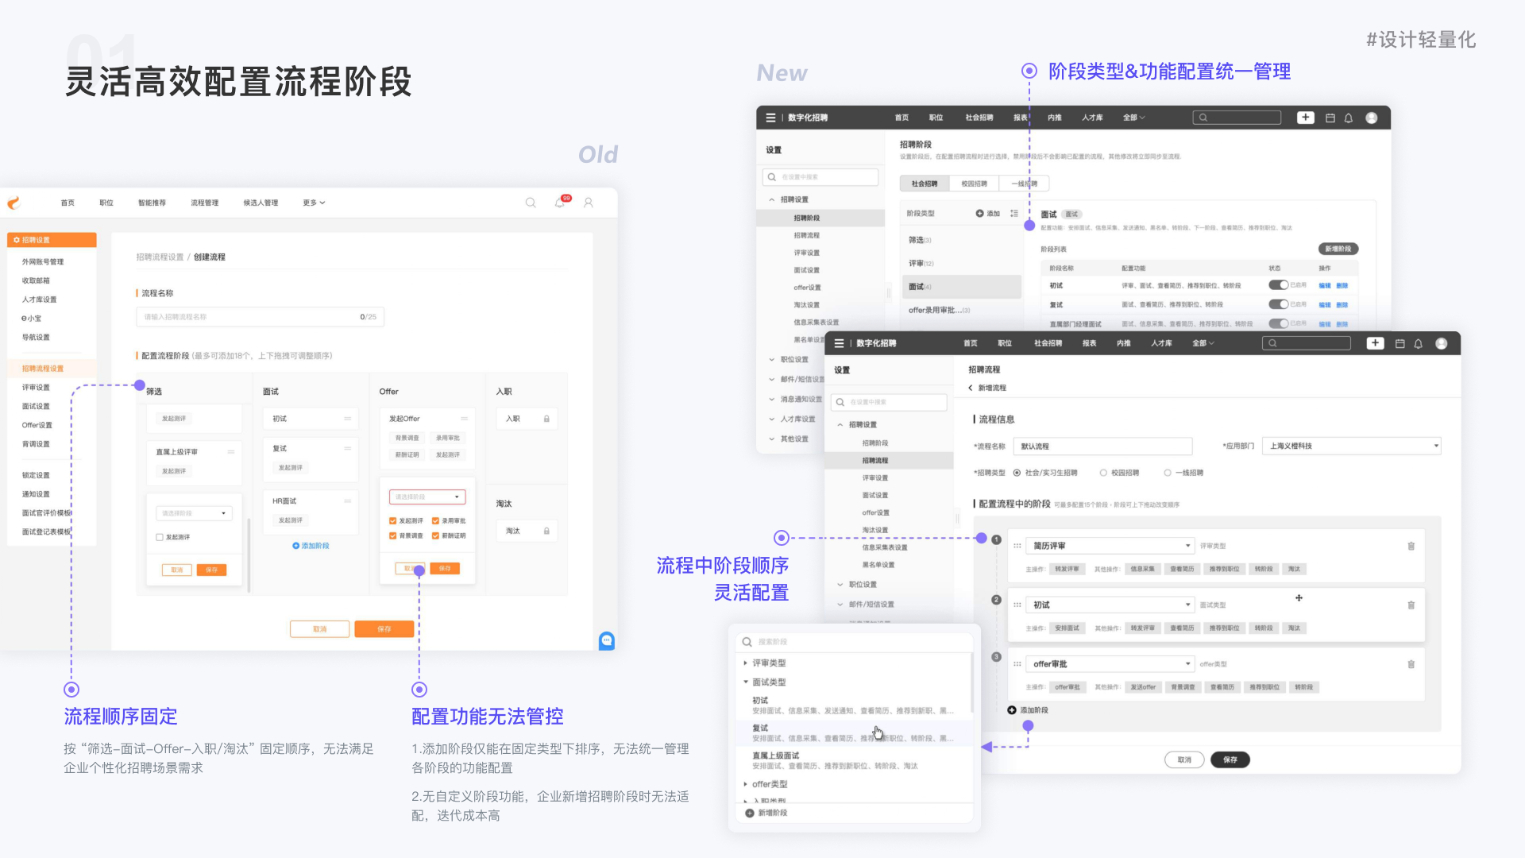Click back arrow next to 新增流程
Image resolution: width=1525 pixels, height=858 pixels.
click(x=971, y=388)
